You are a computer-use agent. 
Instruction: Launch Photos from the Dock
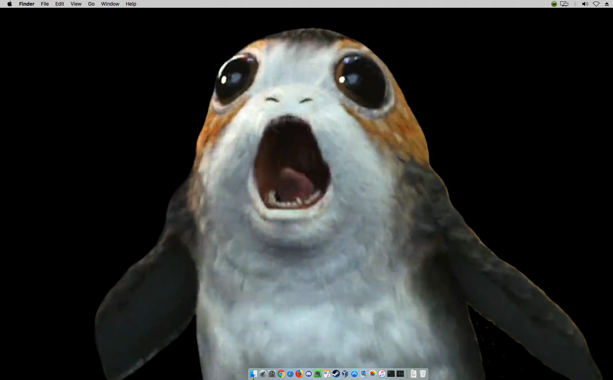click(x=373, y=374)
